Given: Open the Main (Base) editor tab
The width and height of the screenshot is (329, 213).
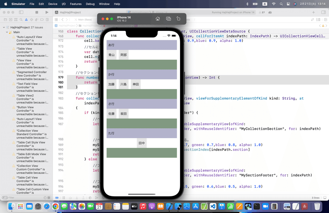Looking at the screenshot, I should tap(83, 20).
